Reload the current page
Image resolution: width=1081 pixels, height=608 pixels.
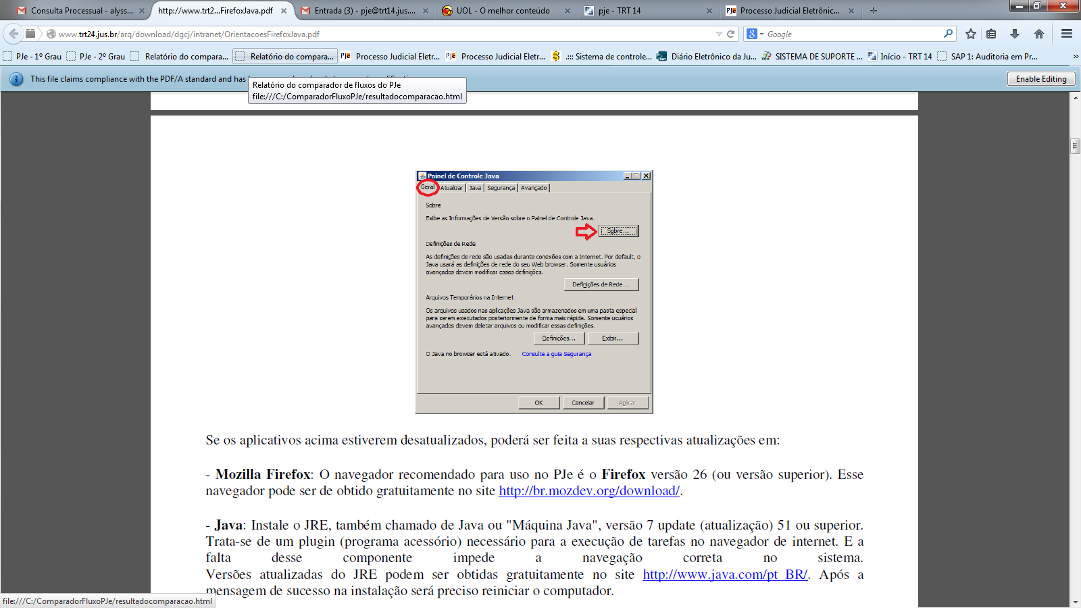coord(730,34)
